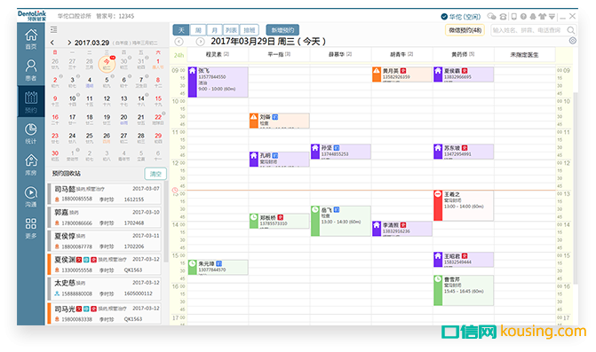Open the 库房 inventory sidebar icon
Image resolution: width=596 pixels, height=352 pixels.
pos(31,165)
